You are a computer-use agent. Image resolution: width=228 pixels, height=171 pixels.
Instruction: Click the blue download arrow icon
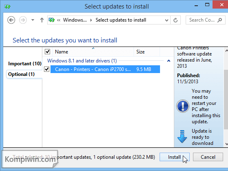[x=182, y=136]
